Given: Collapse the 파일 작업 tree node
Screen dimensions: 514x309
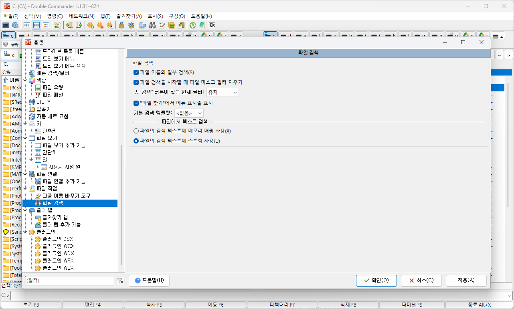Looking at the screenshot, I should (25, 188).
